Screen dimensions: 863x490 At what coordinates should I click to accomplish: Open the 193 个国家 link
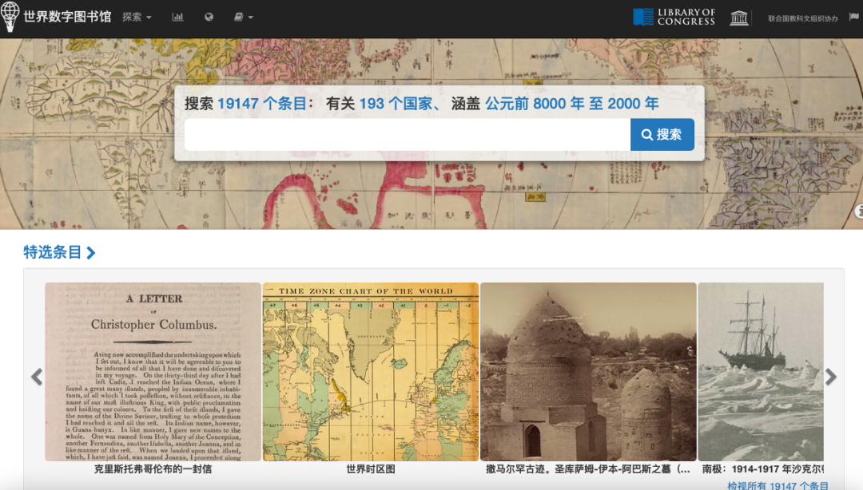pyautogui.click(x=396, y=104)
